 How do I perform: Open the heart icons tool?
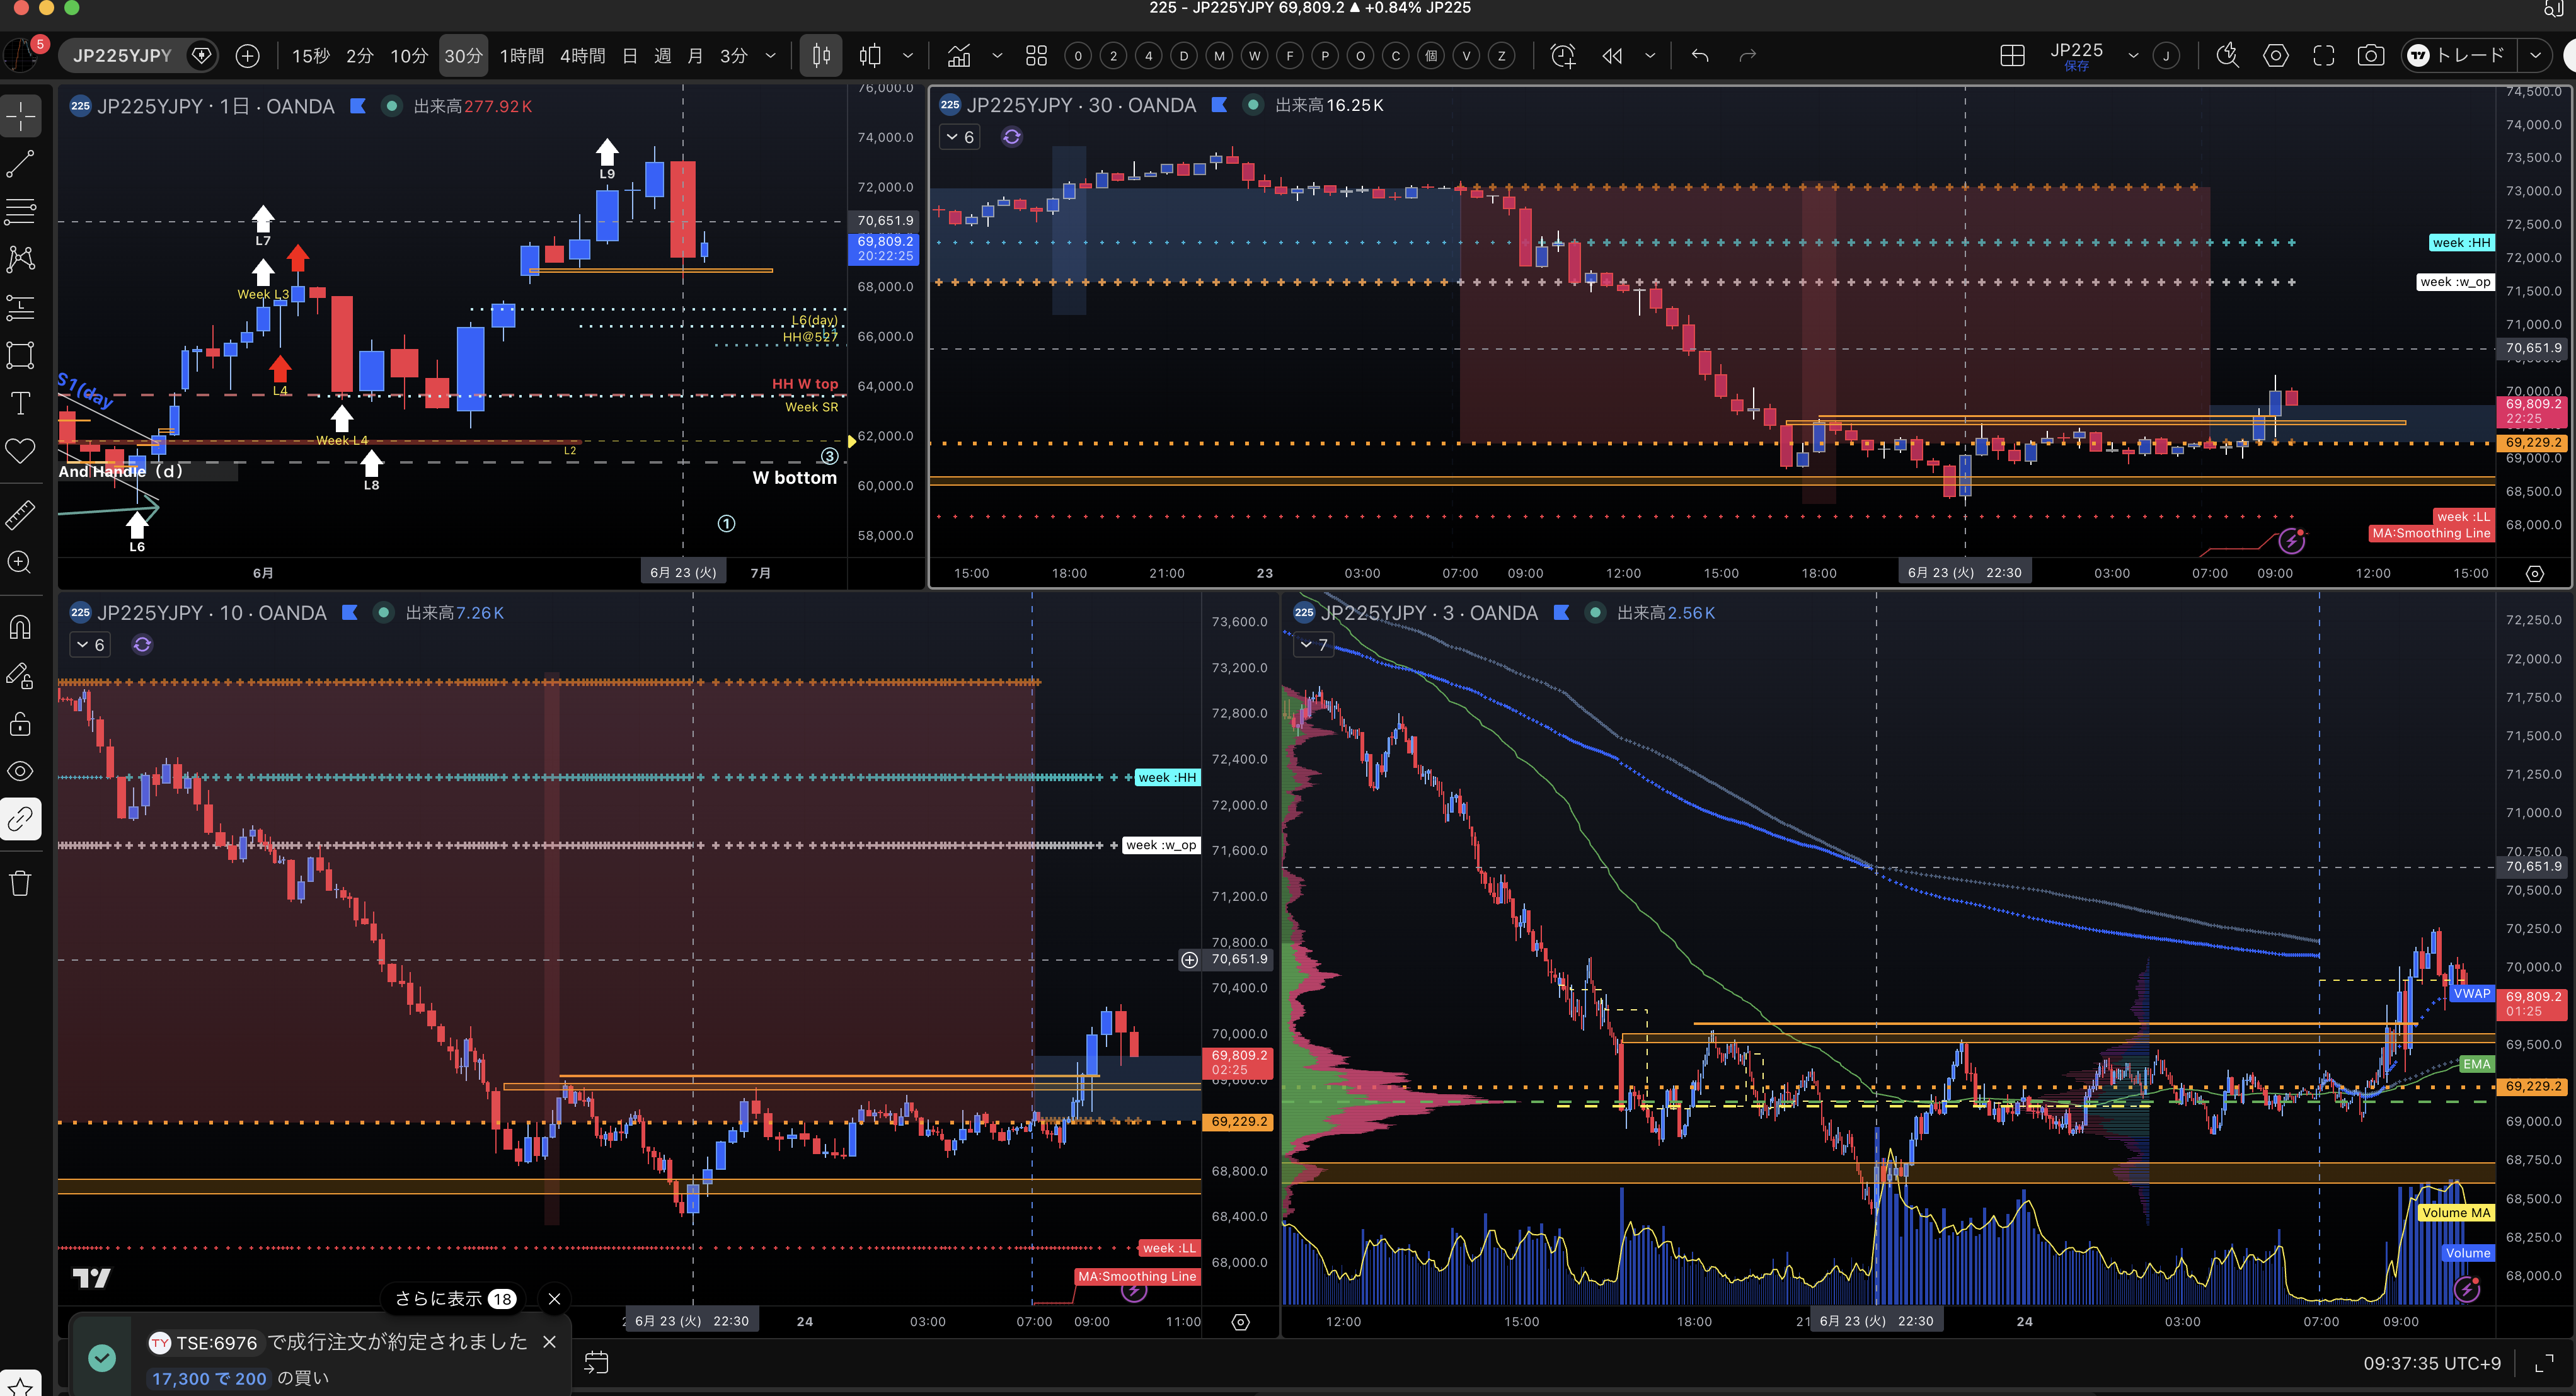coord(21,451)
